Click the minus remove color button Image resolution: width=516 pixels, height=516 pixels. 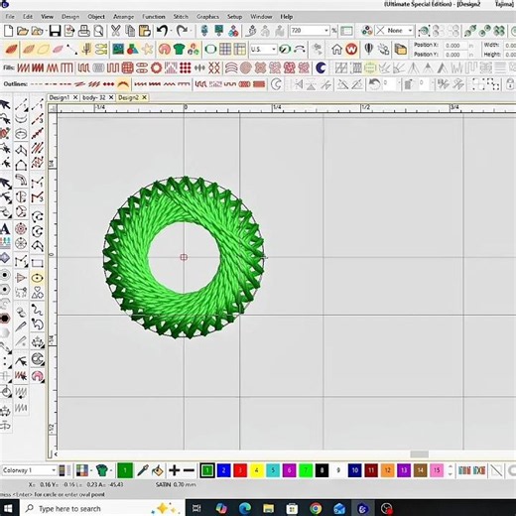189,470
